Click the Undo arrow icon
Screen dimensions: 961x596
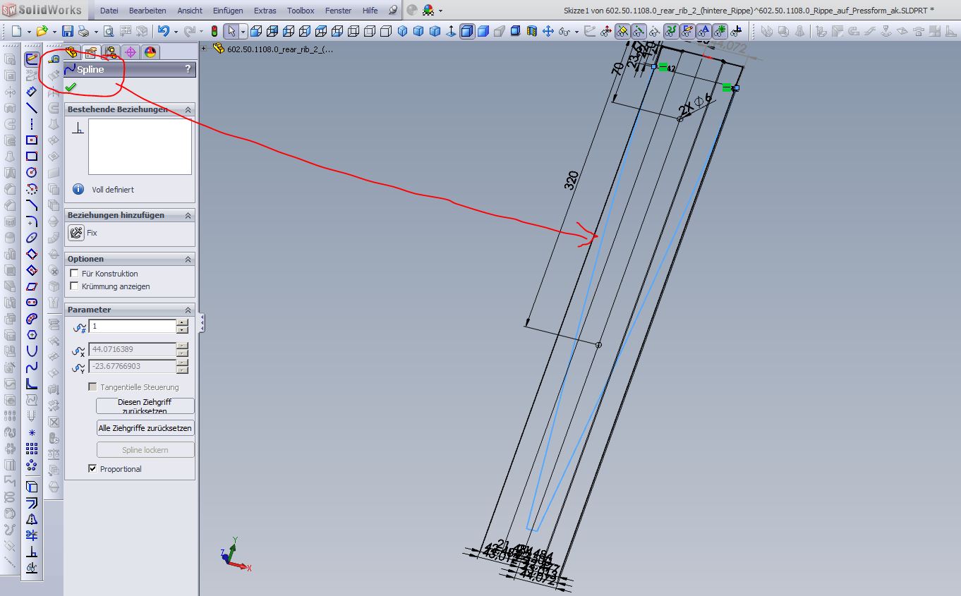(x=164, y=32)
